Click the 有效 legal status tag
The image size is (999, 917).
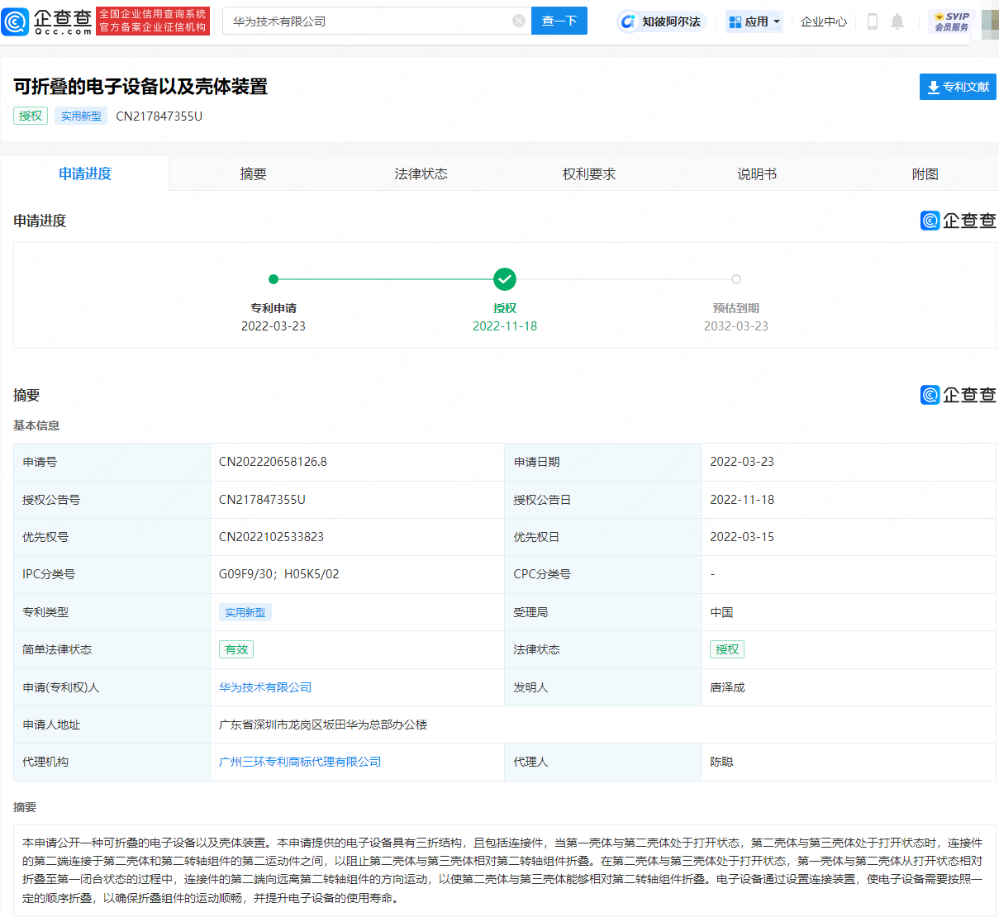(x=236, y=649)
